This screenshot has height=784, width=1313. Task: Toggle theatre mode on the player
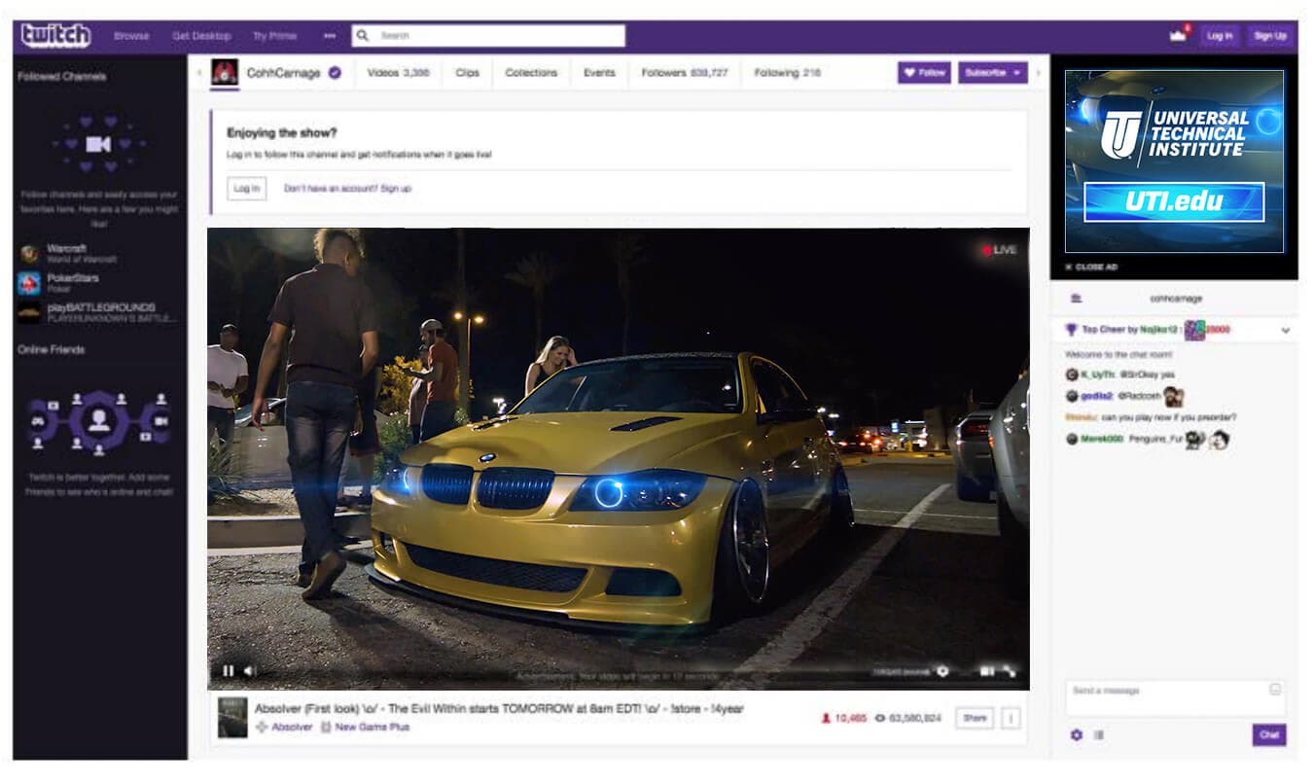[987, 671]
